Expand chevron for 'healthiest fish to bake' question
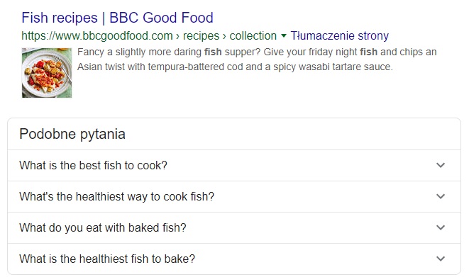Viewport: 469px width, 277px height. point(441,259)
